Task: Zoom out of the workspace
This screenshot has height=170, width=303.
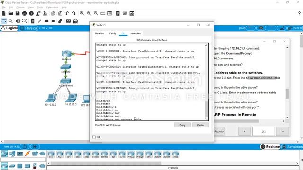Action: pos(96,13)
